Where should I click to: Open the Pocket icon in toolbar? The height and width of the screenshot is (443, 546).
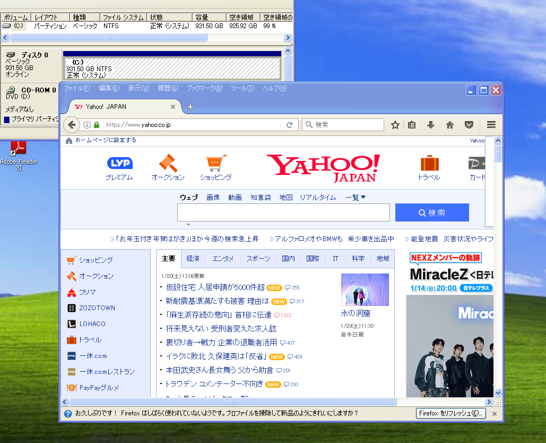pyautogui.click(x=469, y=125)
